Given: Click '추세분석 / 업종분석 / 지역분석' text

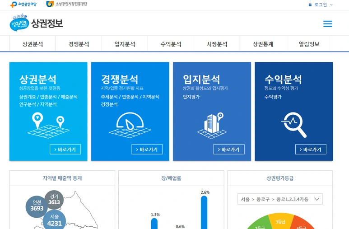Looking at the screenshot, I should 130,97.
